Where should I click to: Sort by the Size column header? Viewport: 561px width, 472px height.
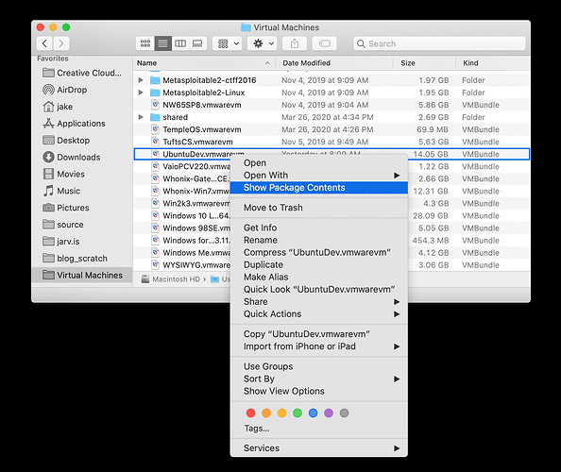pos(424,63)
